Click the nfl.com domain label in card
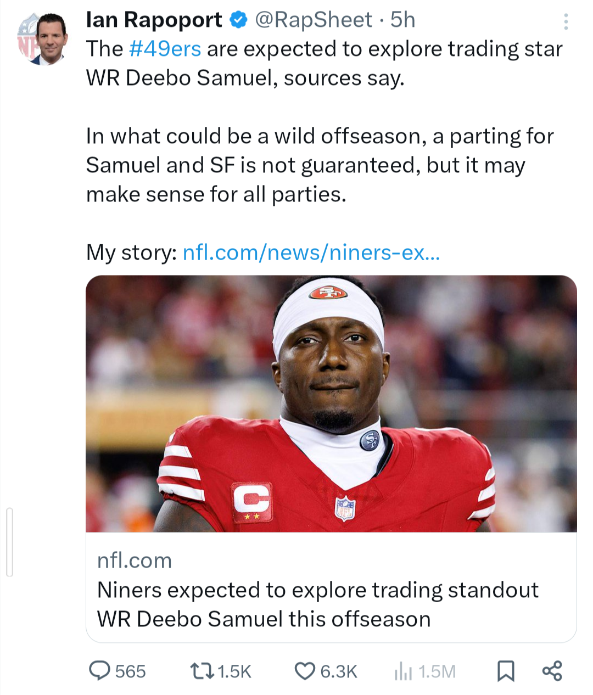The height and width of the screenshot is (695, 593). pyautogui.click(x=135, y=561)
